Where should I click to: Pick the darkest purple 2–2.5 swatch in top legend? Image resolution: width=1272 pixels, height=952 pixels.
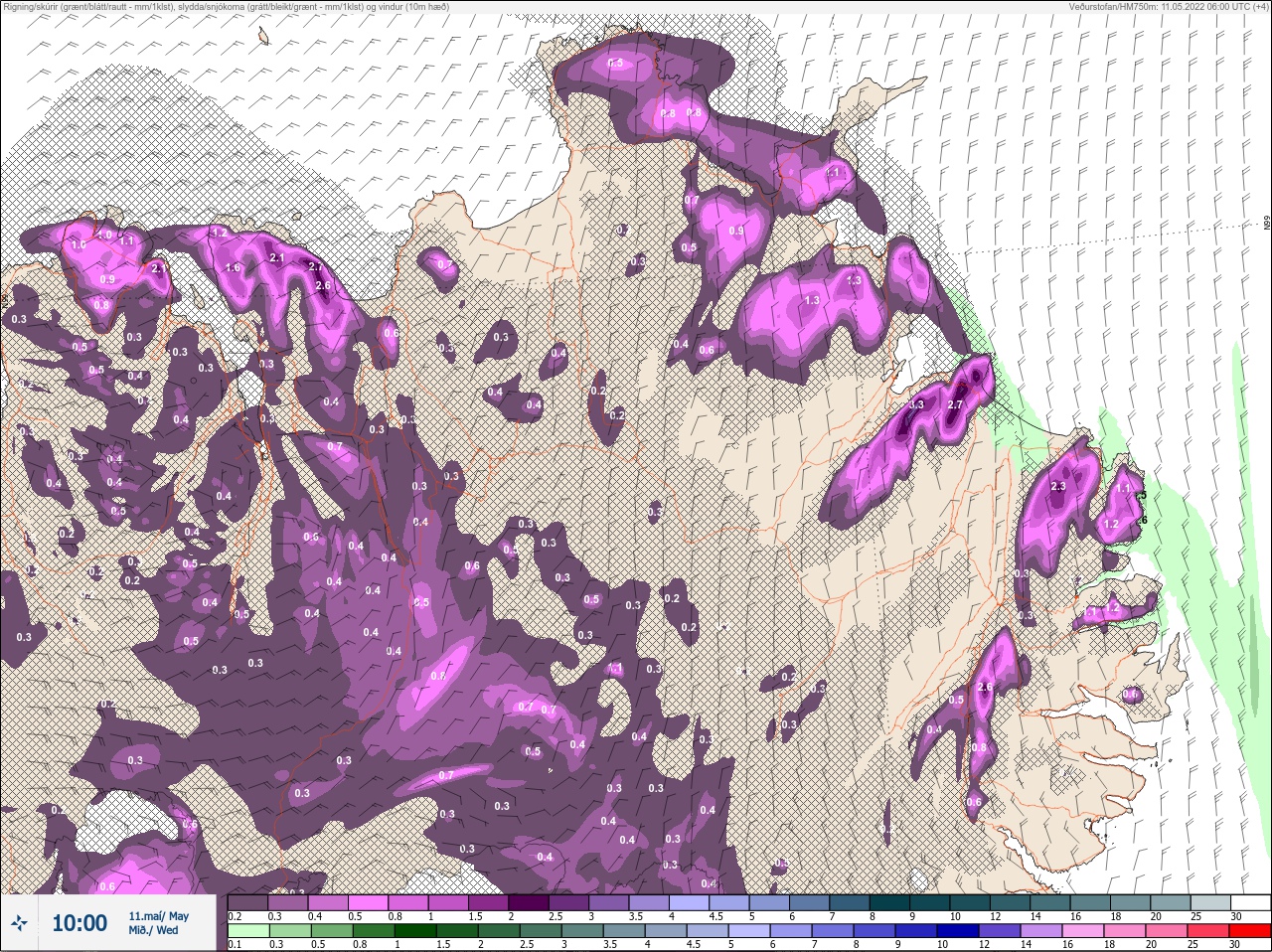(x=530, y=902)
